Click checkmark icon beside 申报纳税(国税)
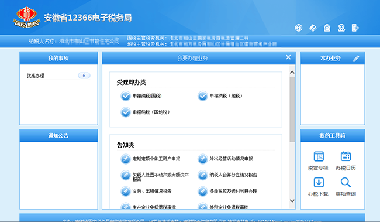The width and height of the screenshot is (380, 222). [126, 96]
